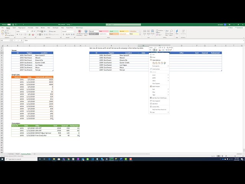This screenshot has width=245, height=184.
Task: Choose Copy from the context menu
Action: 159,57
